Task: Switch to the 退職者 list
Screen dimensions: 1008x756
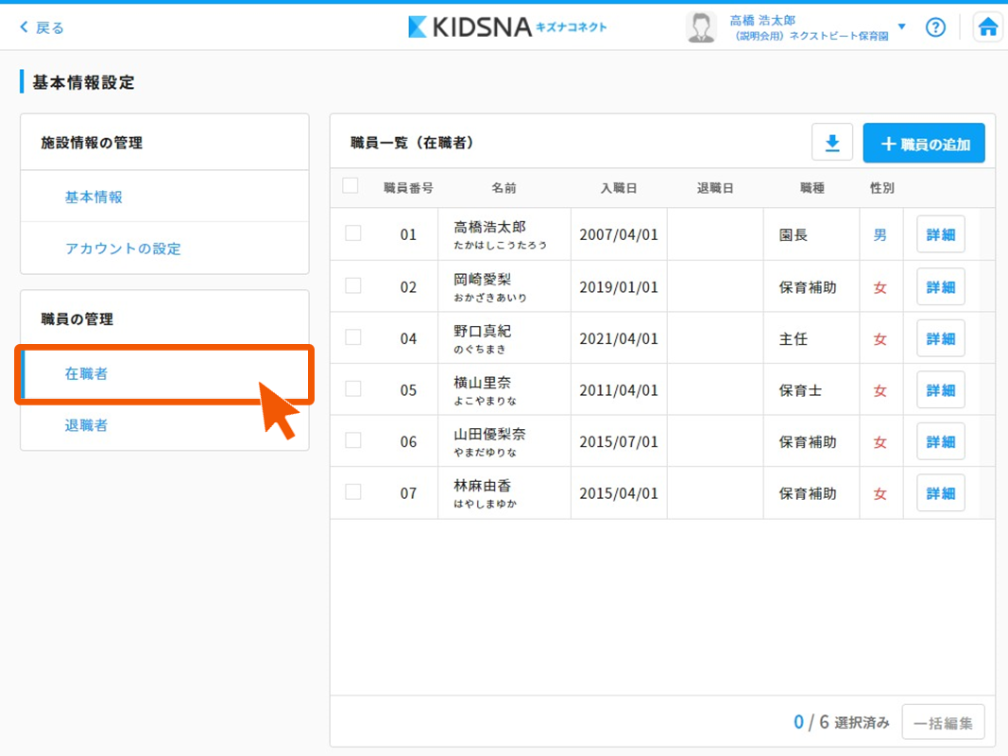Action: pyautogui.click(x=86, y=425)
